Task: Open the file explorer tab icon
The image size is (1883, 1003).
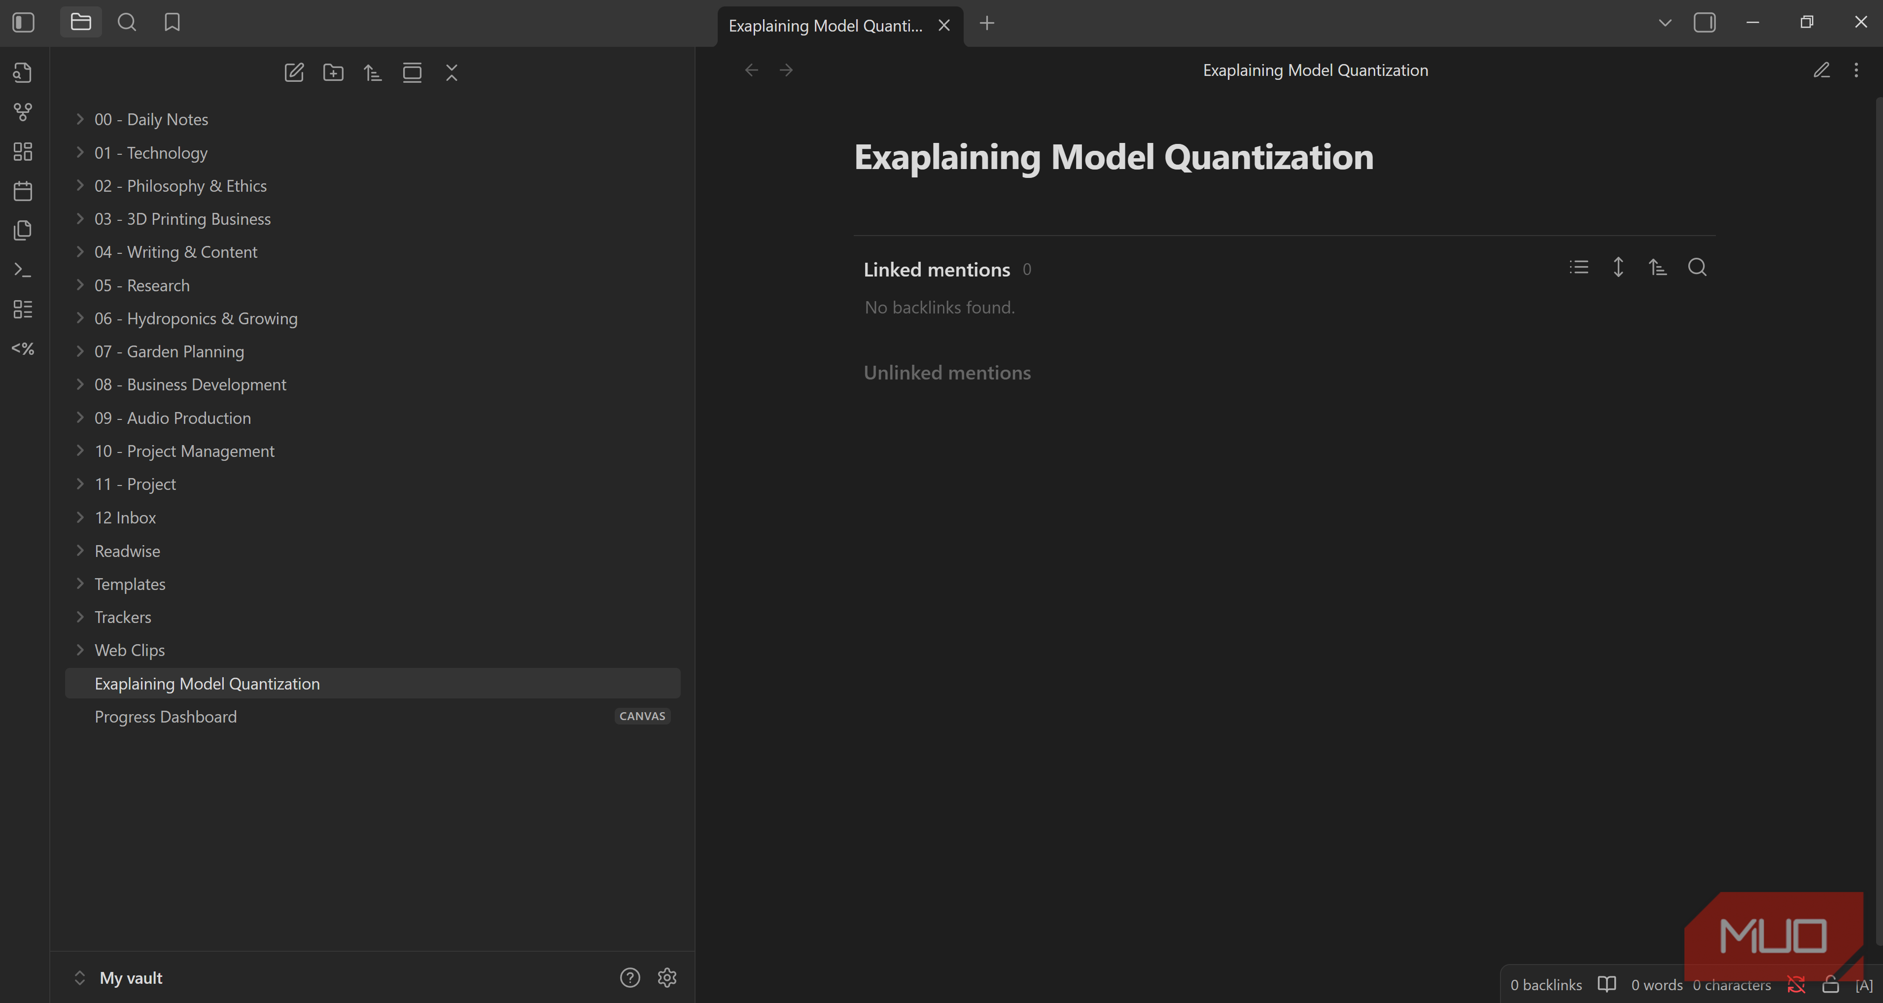Action: tap(80, 23)
